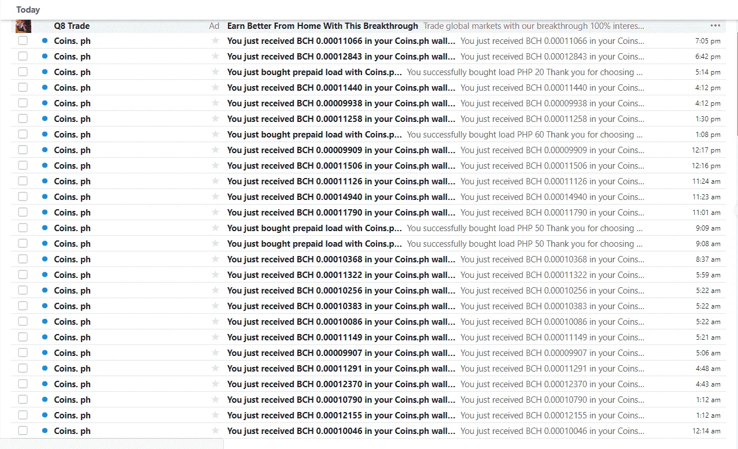Star the BCH 0.00010368 email

(215, 259)
